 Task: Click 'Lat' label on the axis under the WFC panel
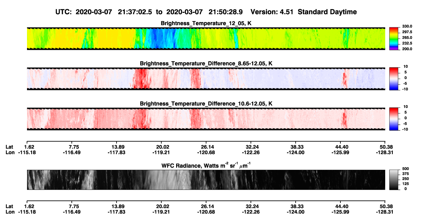(10, 206)
